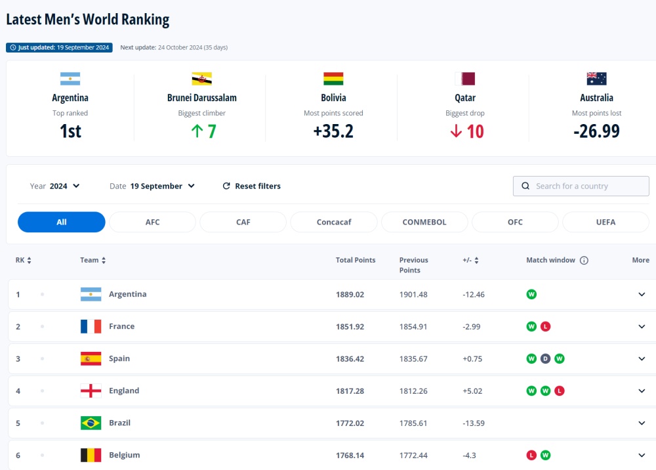Select the All confederation filter

pos(62,223)
